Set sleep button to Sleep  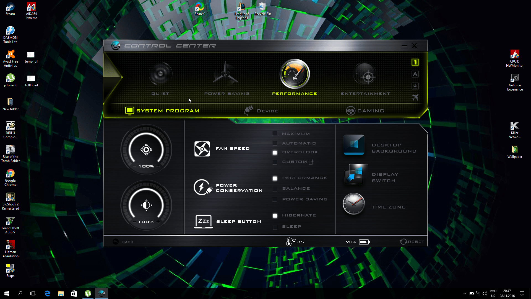[x=275, y=227]
